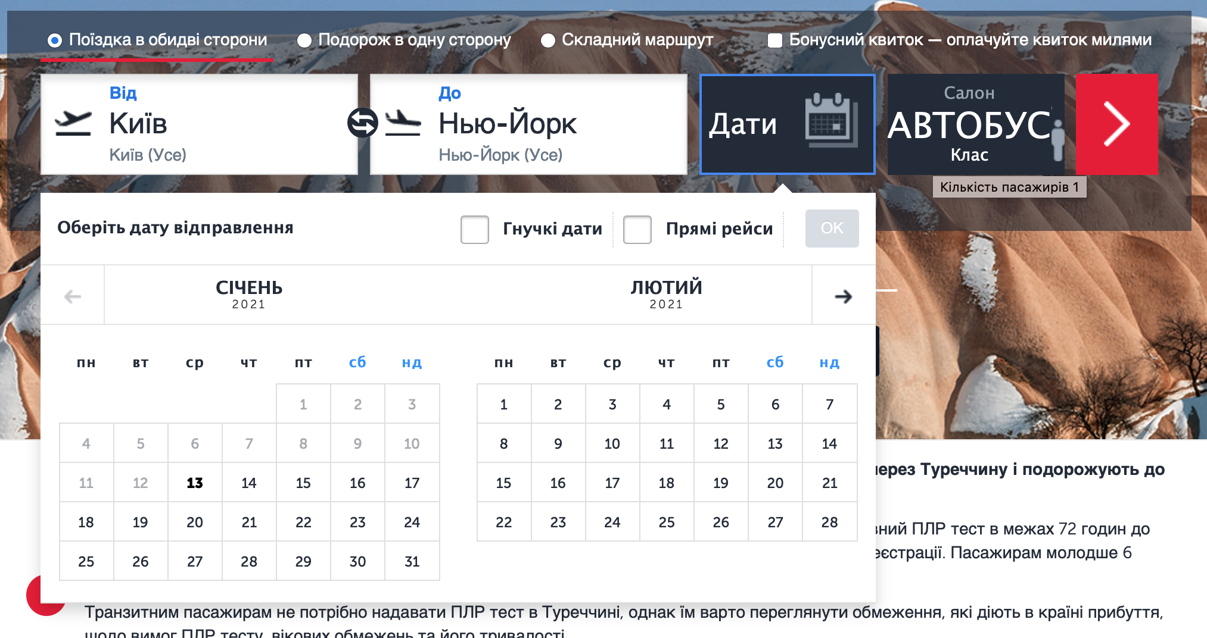
Task: Click the passenger figure icon in cabin box
Action: (x=1057, y=139)
